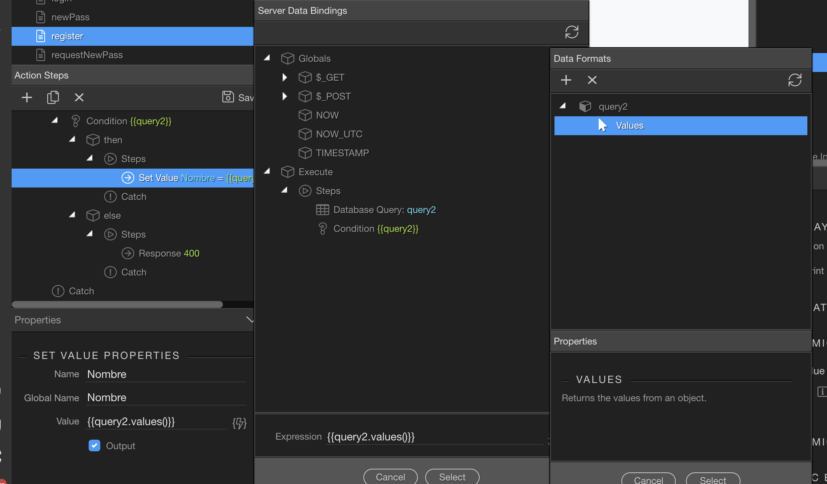Duplicate the selected action step
827x484 pixels.
53,97
